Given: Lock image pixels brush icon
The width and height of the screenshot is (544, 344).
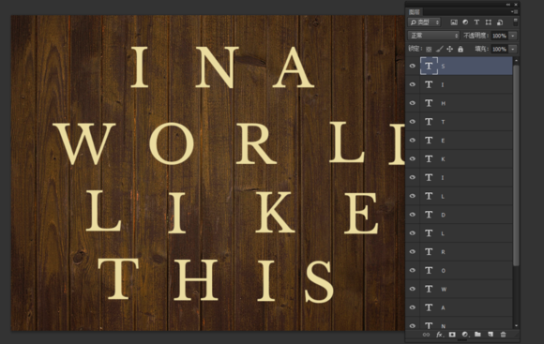Looking at the screenshot, I should [x=439, y=49].
